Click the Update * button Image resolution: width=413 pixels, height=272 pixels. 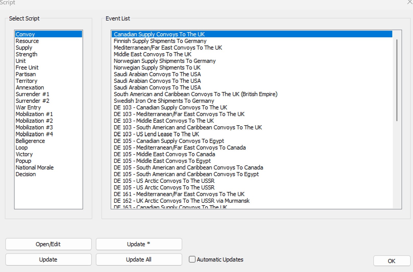tap(139, 244)
